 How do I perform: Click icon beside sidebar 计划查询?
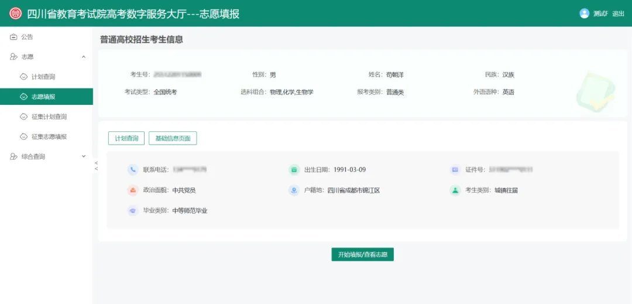pos(24,77)
